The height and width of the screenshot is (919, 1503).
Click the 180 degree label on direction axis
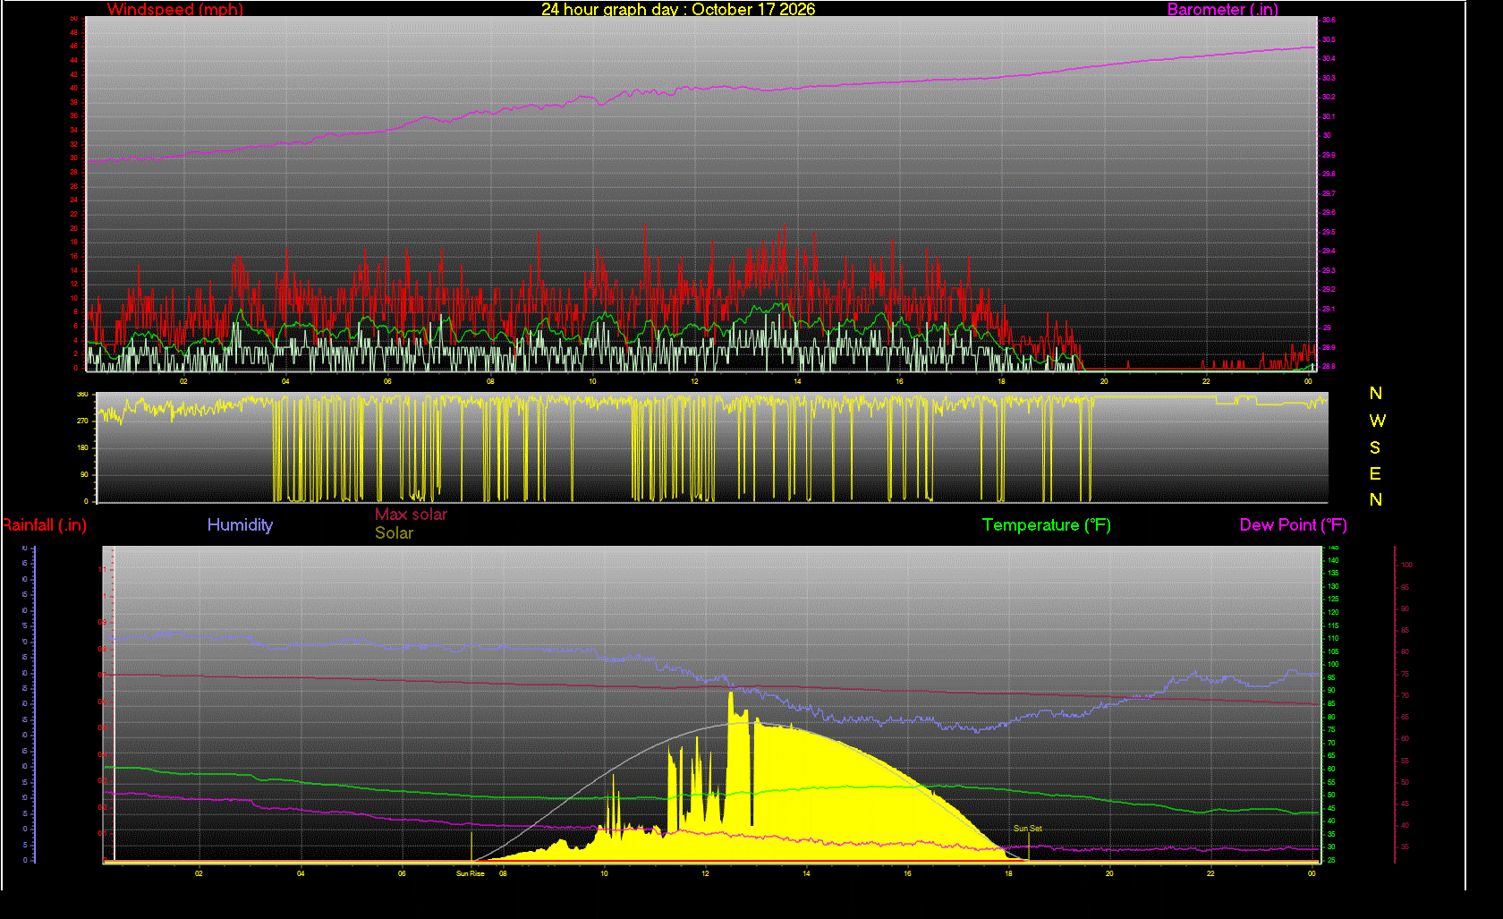click(x=82, y=447)
